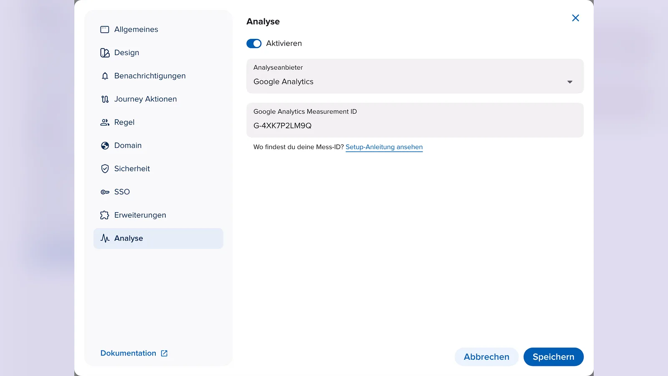Click the Sicherheit shield icon

pyautogui.click(x=105, y=169)
